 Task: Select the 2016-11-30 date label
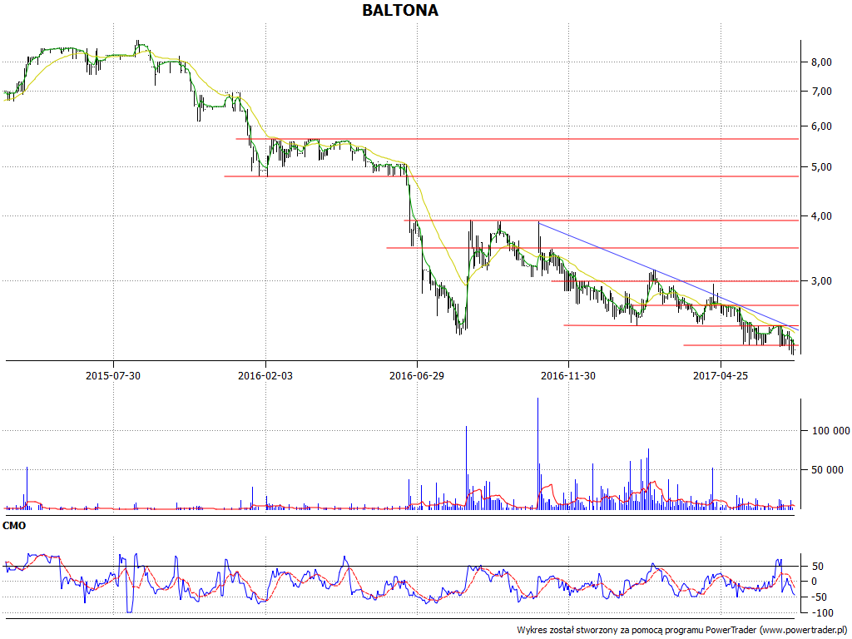568,375
